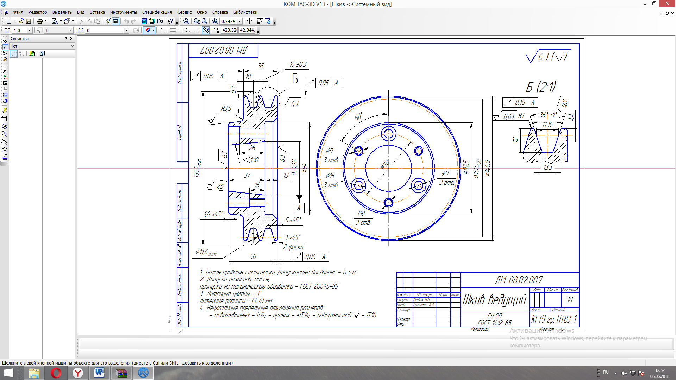Click the X coordinate field 423.32
The height and width of the screenshot is (380, 676).
229,30
